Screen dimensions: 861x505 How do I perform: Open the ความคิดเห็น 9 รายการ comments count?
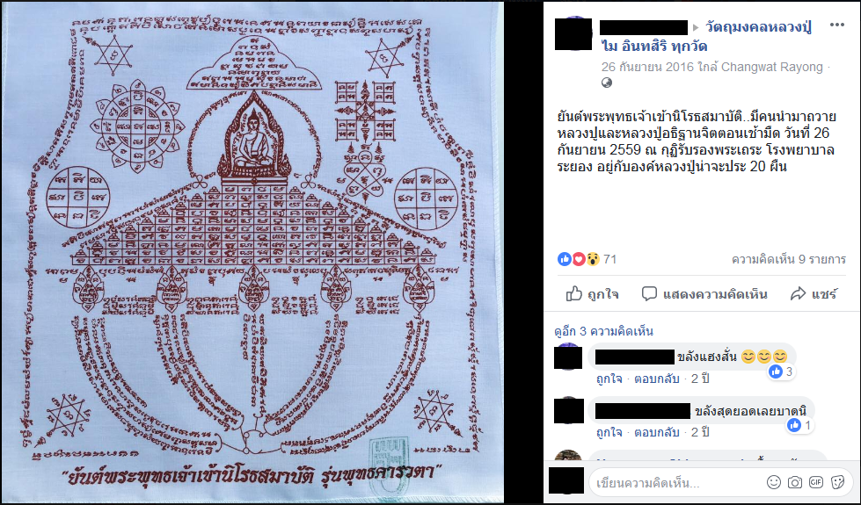point(789,259)
